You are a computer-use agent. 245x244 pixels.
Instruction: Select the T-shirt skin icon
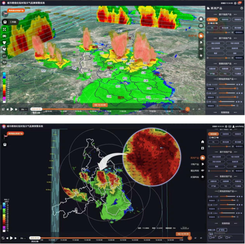pyautogui.click(x=4, y=43)
